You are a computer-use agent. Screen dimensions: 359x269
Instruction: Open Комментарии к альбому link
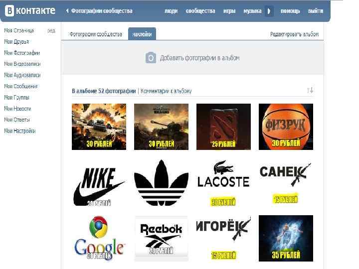tap(166, 91)
